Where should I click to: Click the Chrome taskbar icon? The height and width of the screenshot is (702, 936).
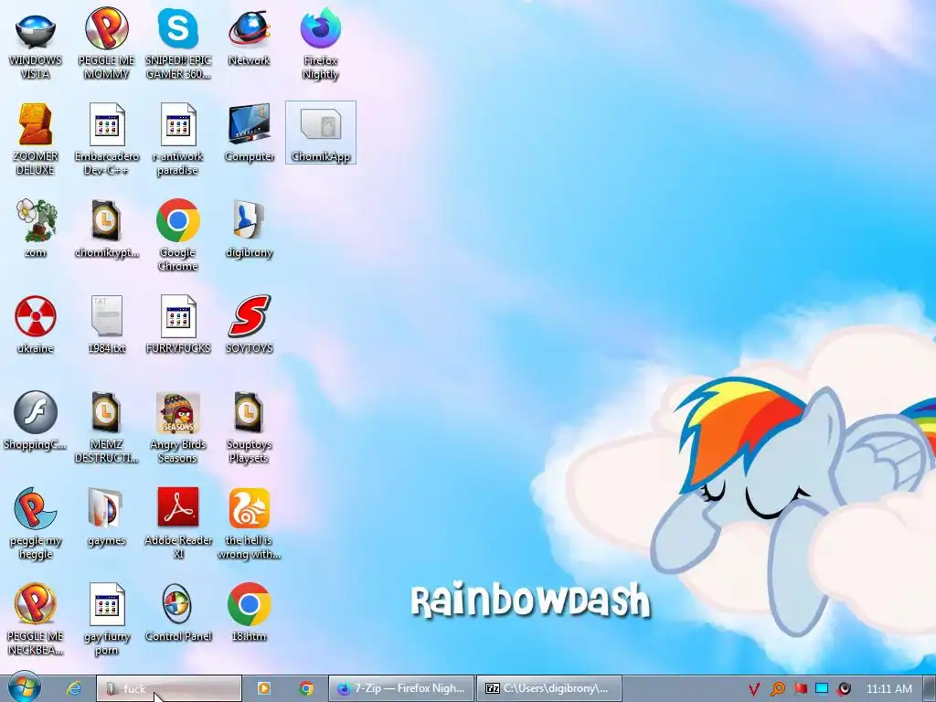pyautogui.click(x=306, y=688)
